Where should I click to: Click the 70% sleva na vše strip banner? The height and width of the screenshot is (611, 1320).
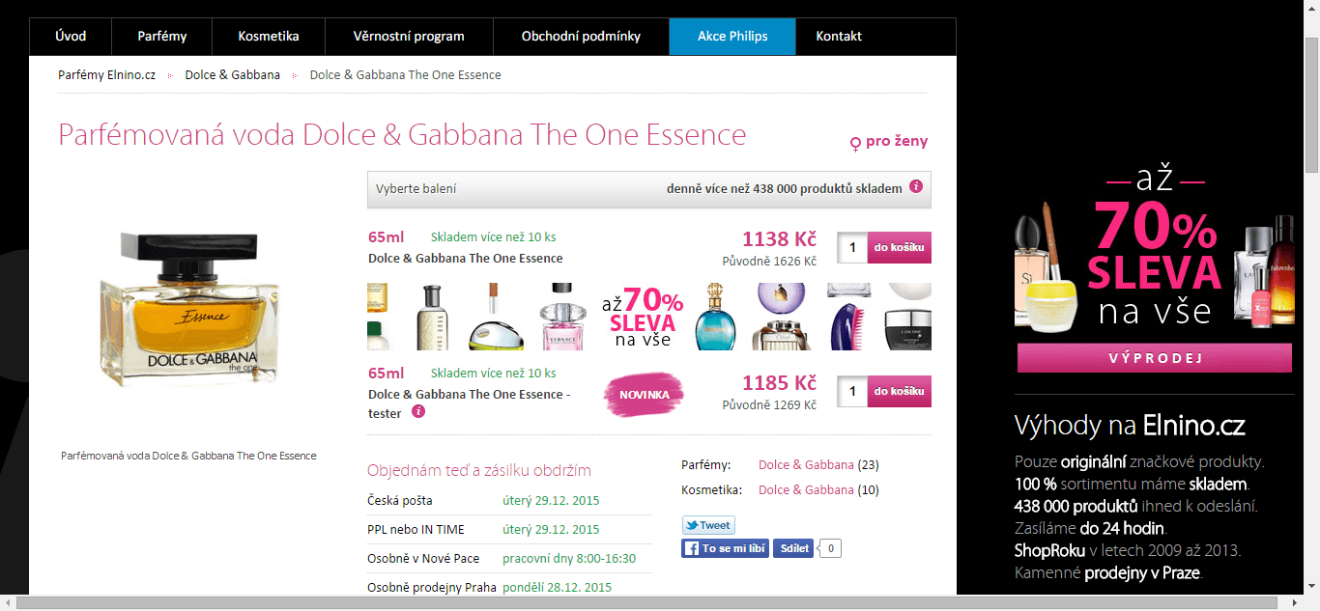tap(649, 316)
